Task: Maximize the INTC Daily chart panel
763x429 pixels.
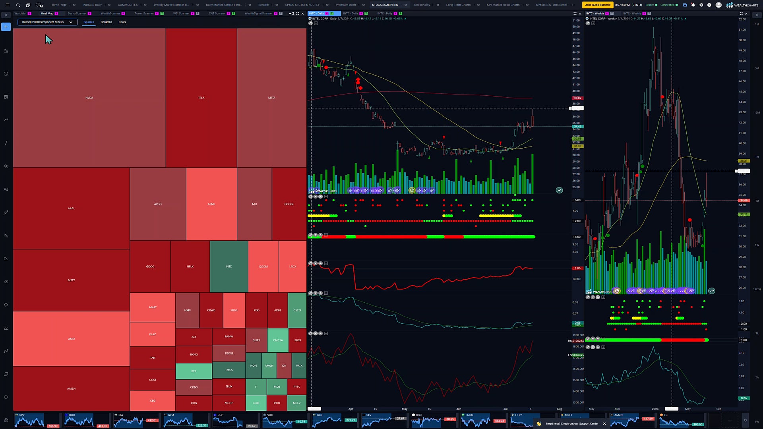Action: (x=575, y=14)
